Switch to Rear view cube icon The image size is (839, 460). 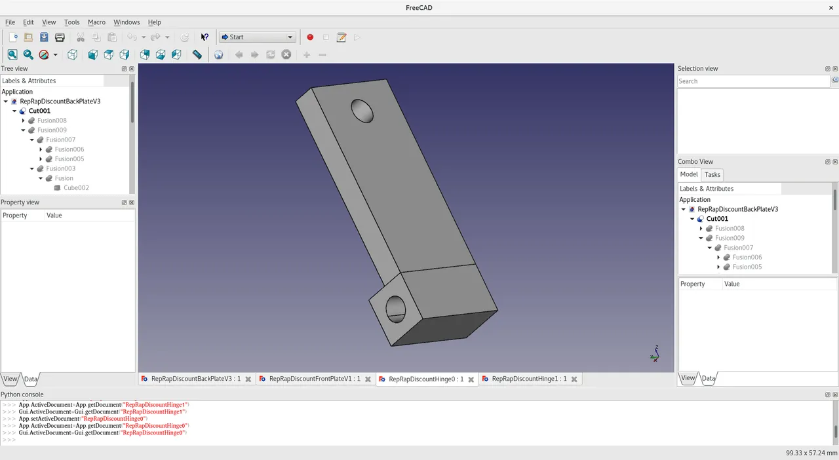[144, 55]
